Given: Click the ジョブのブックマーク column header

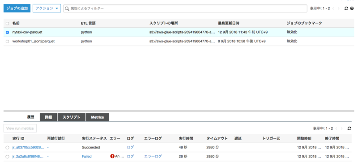Looking at the screenshot, I should pos(304,23).
